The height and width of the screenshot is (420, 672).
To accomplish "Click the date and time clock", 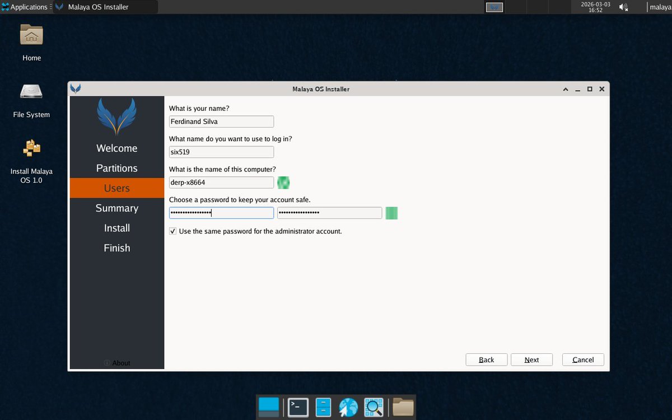I will click(595, 7).
